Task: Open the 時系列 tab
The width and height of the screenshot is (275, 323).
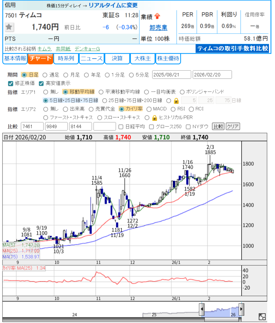Action: coord(66,59)
